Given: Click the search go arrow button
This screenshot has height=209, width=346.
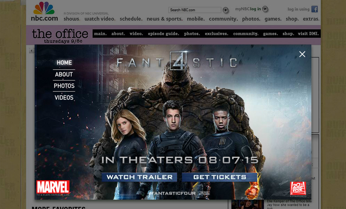Looking at the screenshot, I should (x=225, y=10).
